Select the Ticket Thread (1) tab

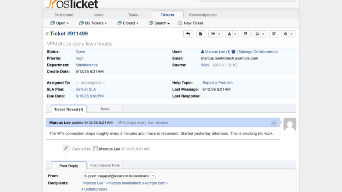[x=68, y=109]
